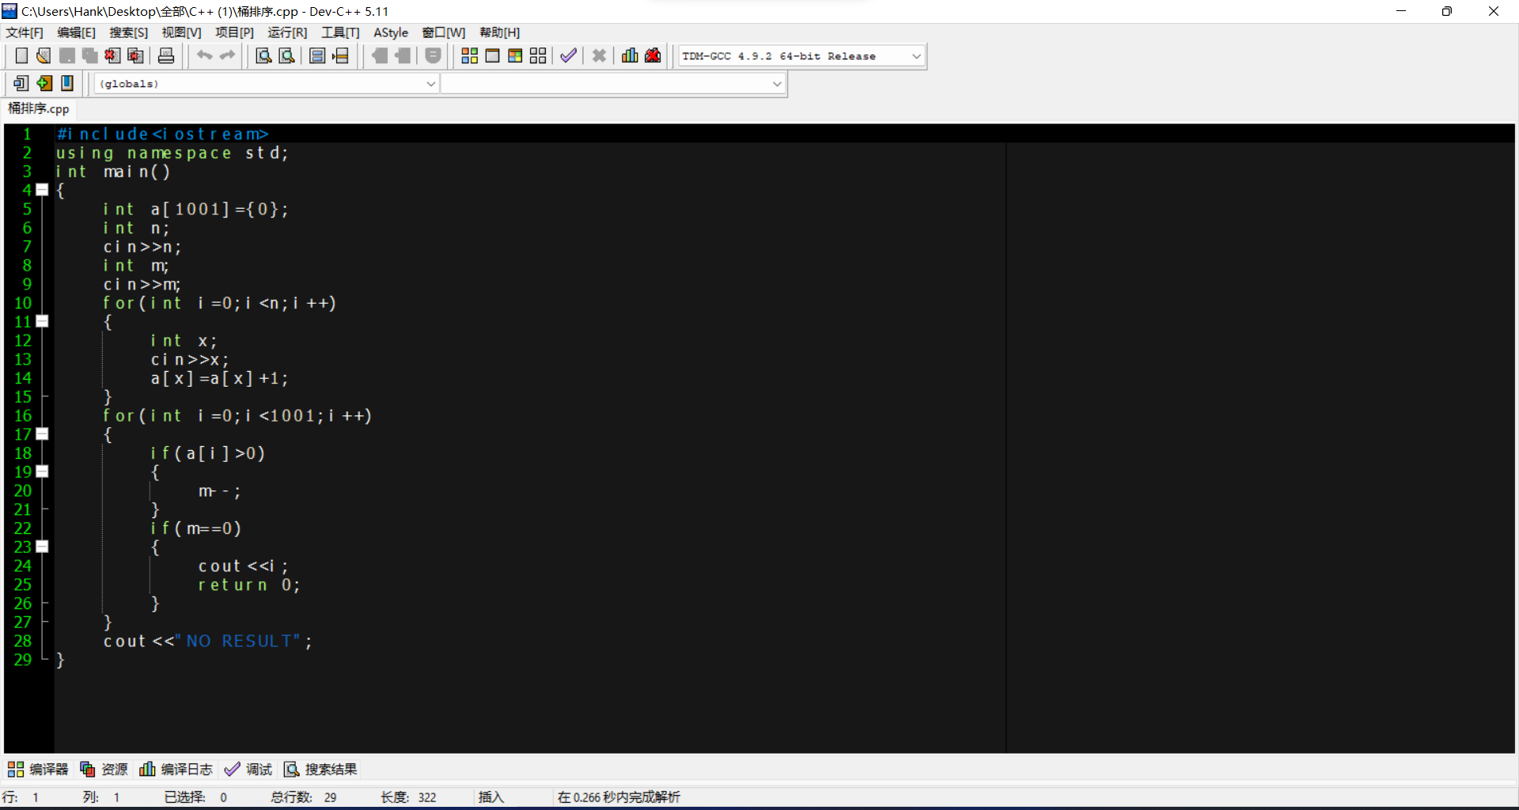Image resolution: width=1519 pixels, height=810 pixels.
Task: Click the 在 0.266 秒内完成解析 status message
Action: (x=619, y=797)
